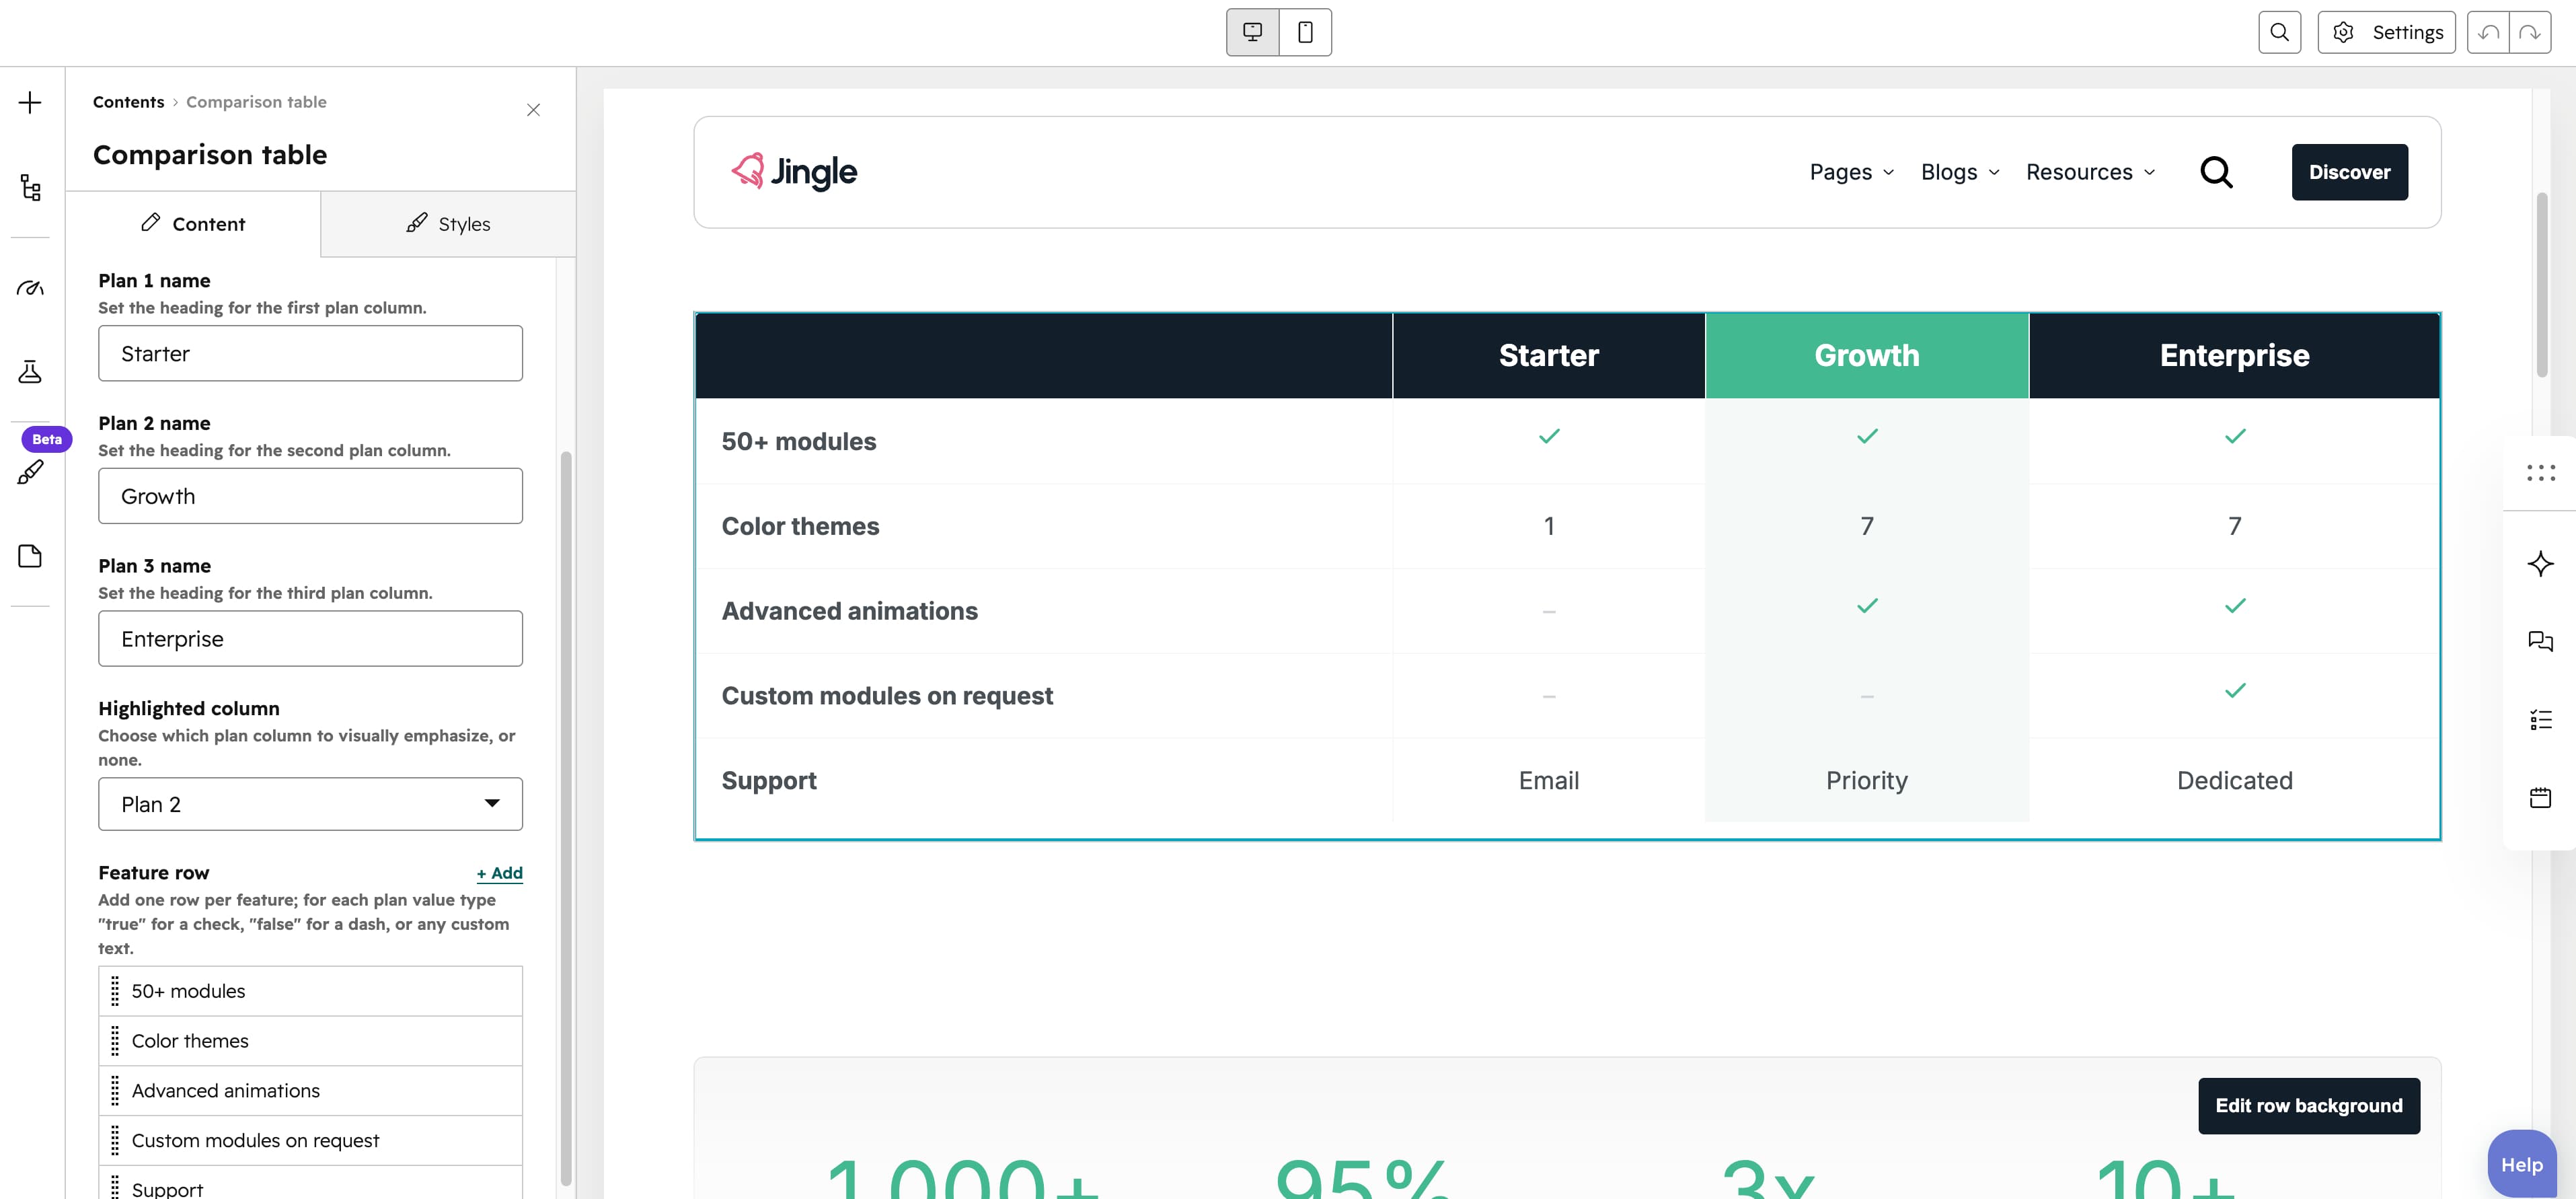The image size is (2576, 1199).
Task: Click the "Priority" support cell
Action: 1866,781
